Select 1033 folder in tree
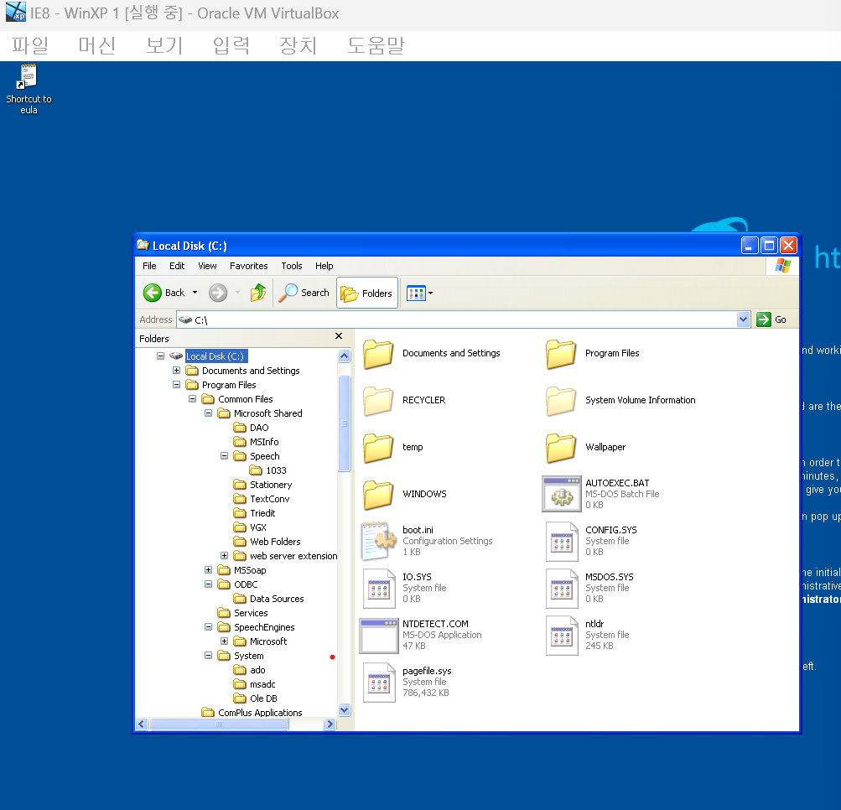 (x=268, y=470)
